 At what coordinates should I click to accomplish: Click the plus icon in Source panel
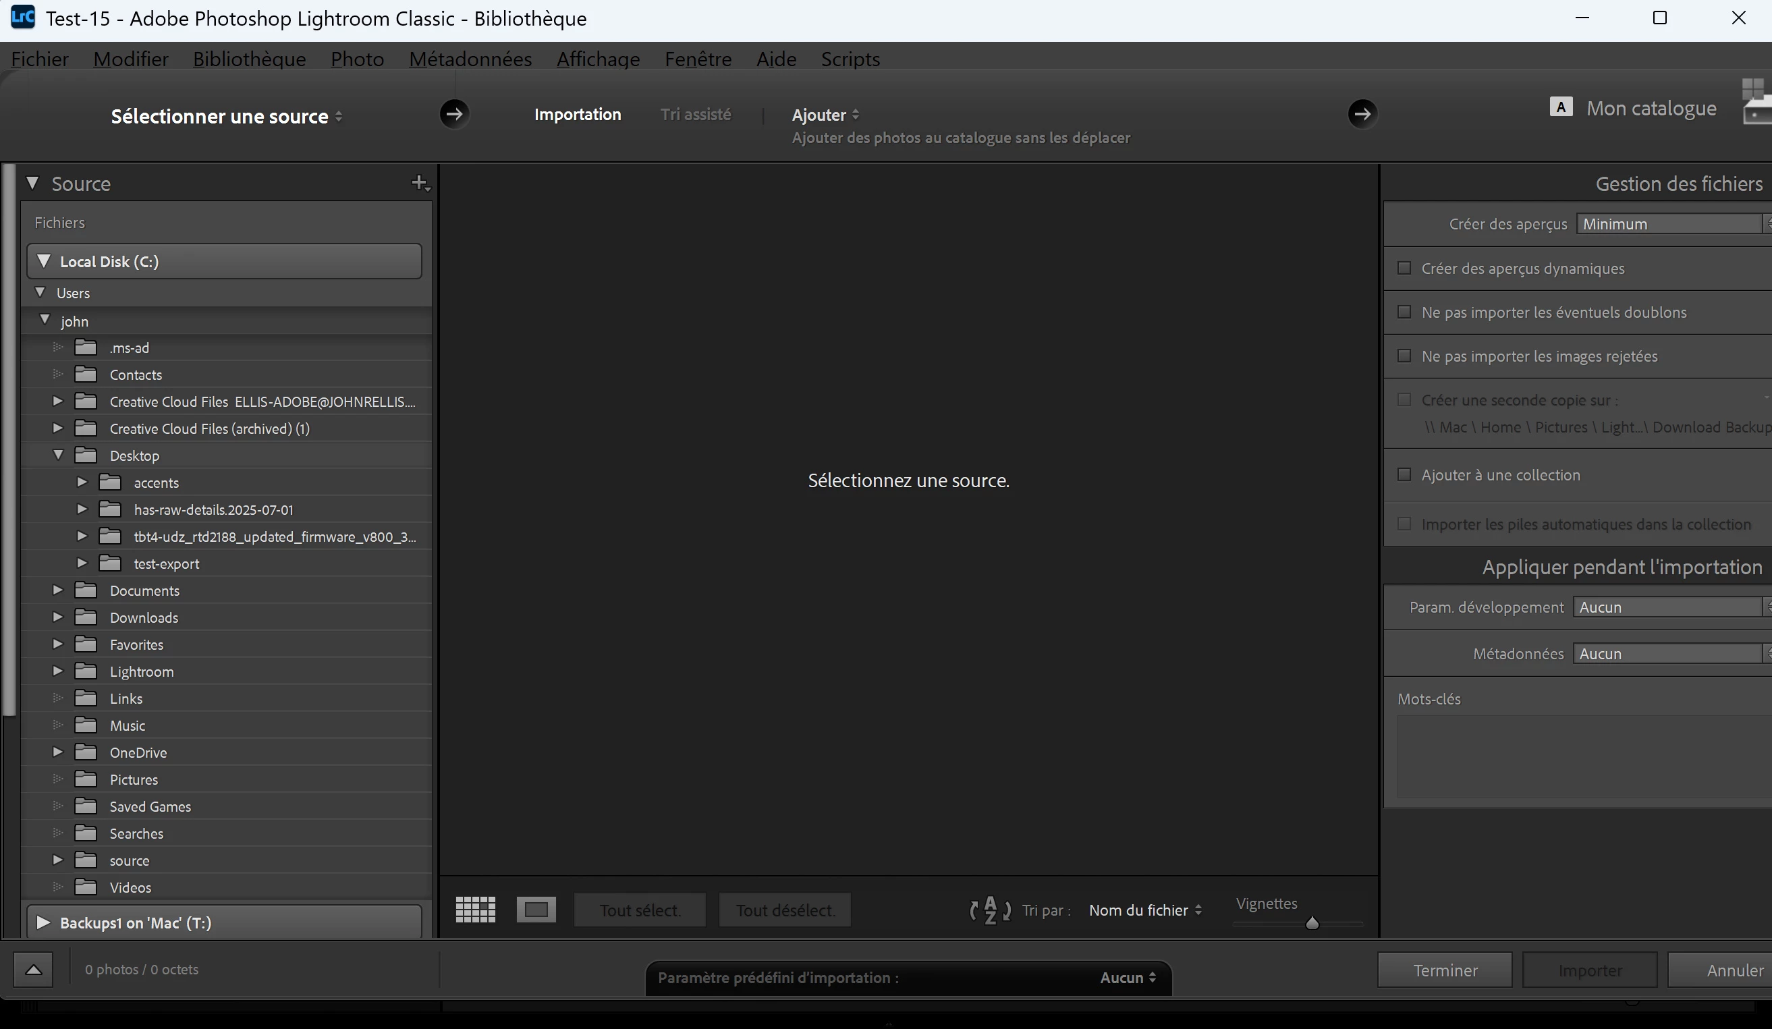[420, 184]
